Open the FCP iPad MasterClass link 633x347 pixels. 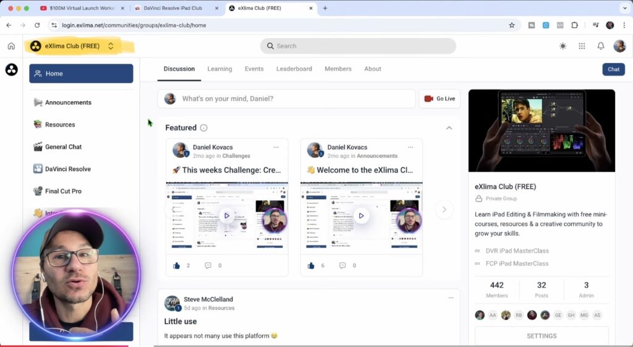pyautogui.click(x=517, y=263)
